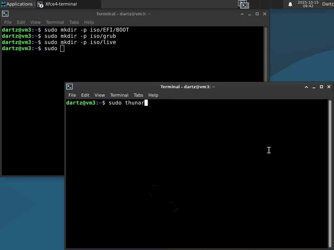This screenshot has height=250, width=334.
Task: Click the background terminal scrollbar
Action: 266,54
